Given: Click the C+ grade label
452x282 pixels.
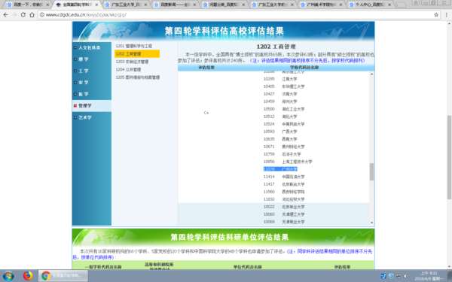Looking at the screenshot, I should click(x=206, y=113).
